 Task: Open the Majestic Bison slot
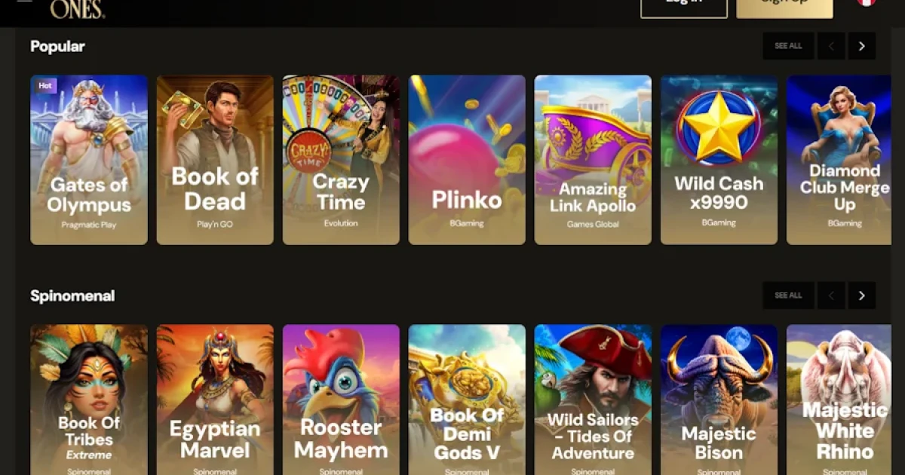[719, 400]
